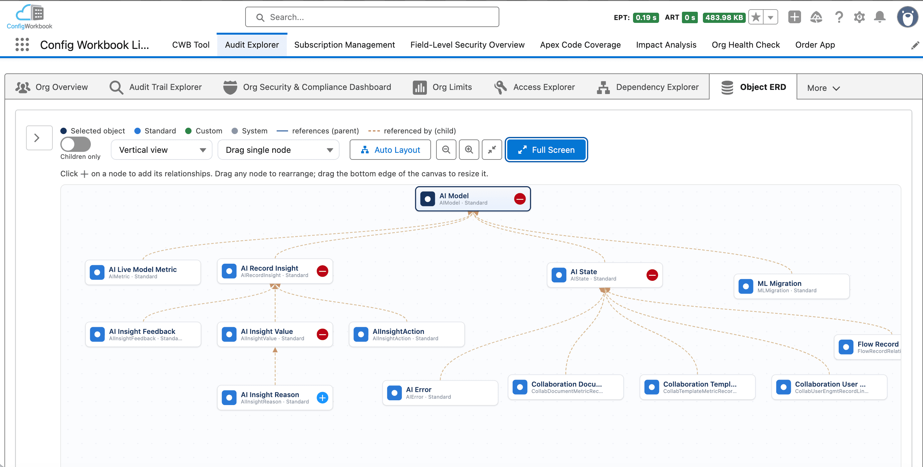Screen dimensions: 923x467
Task: Collapse the AI Model node relationships
Action: pos(520,199)
